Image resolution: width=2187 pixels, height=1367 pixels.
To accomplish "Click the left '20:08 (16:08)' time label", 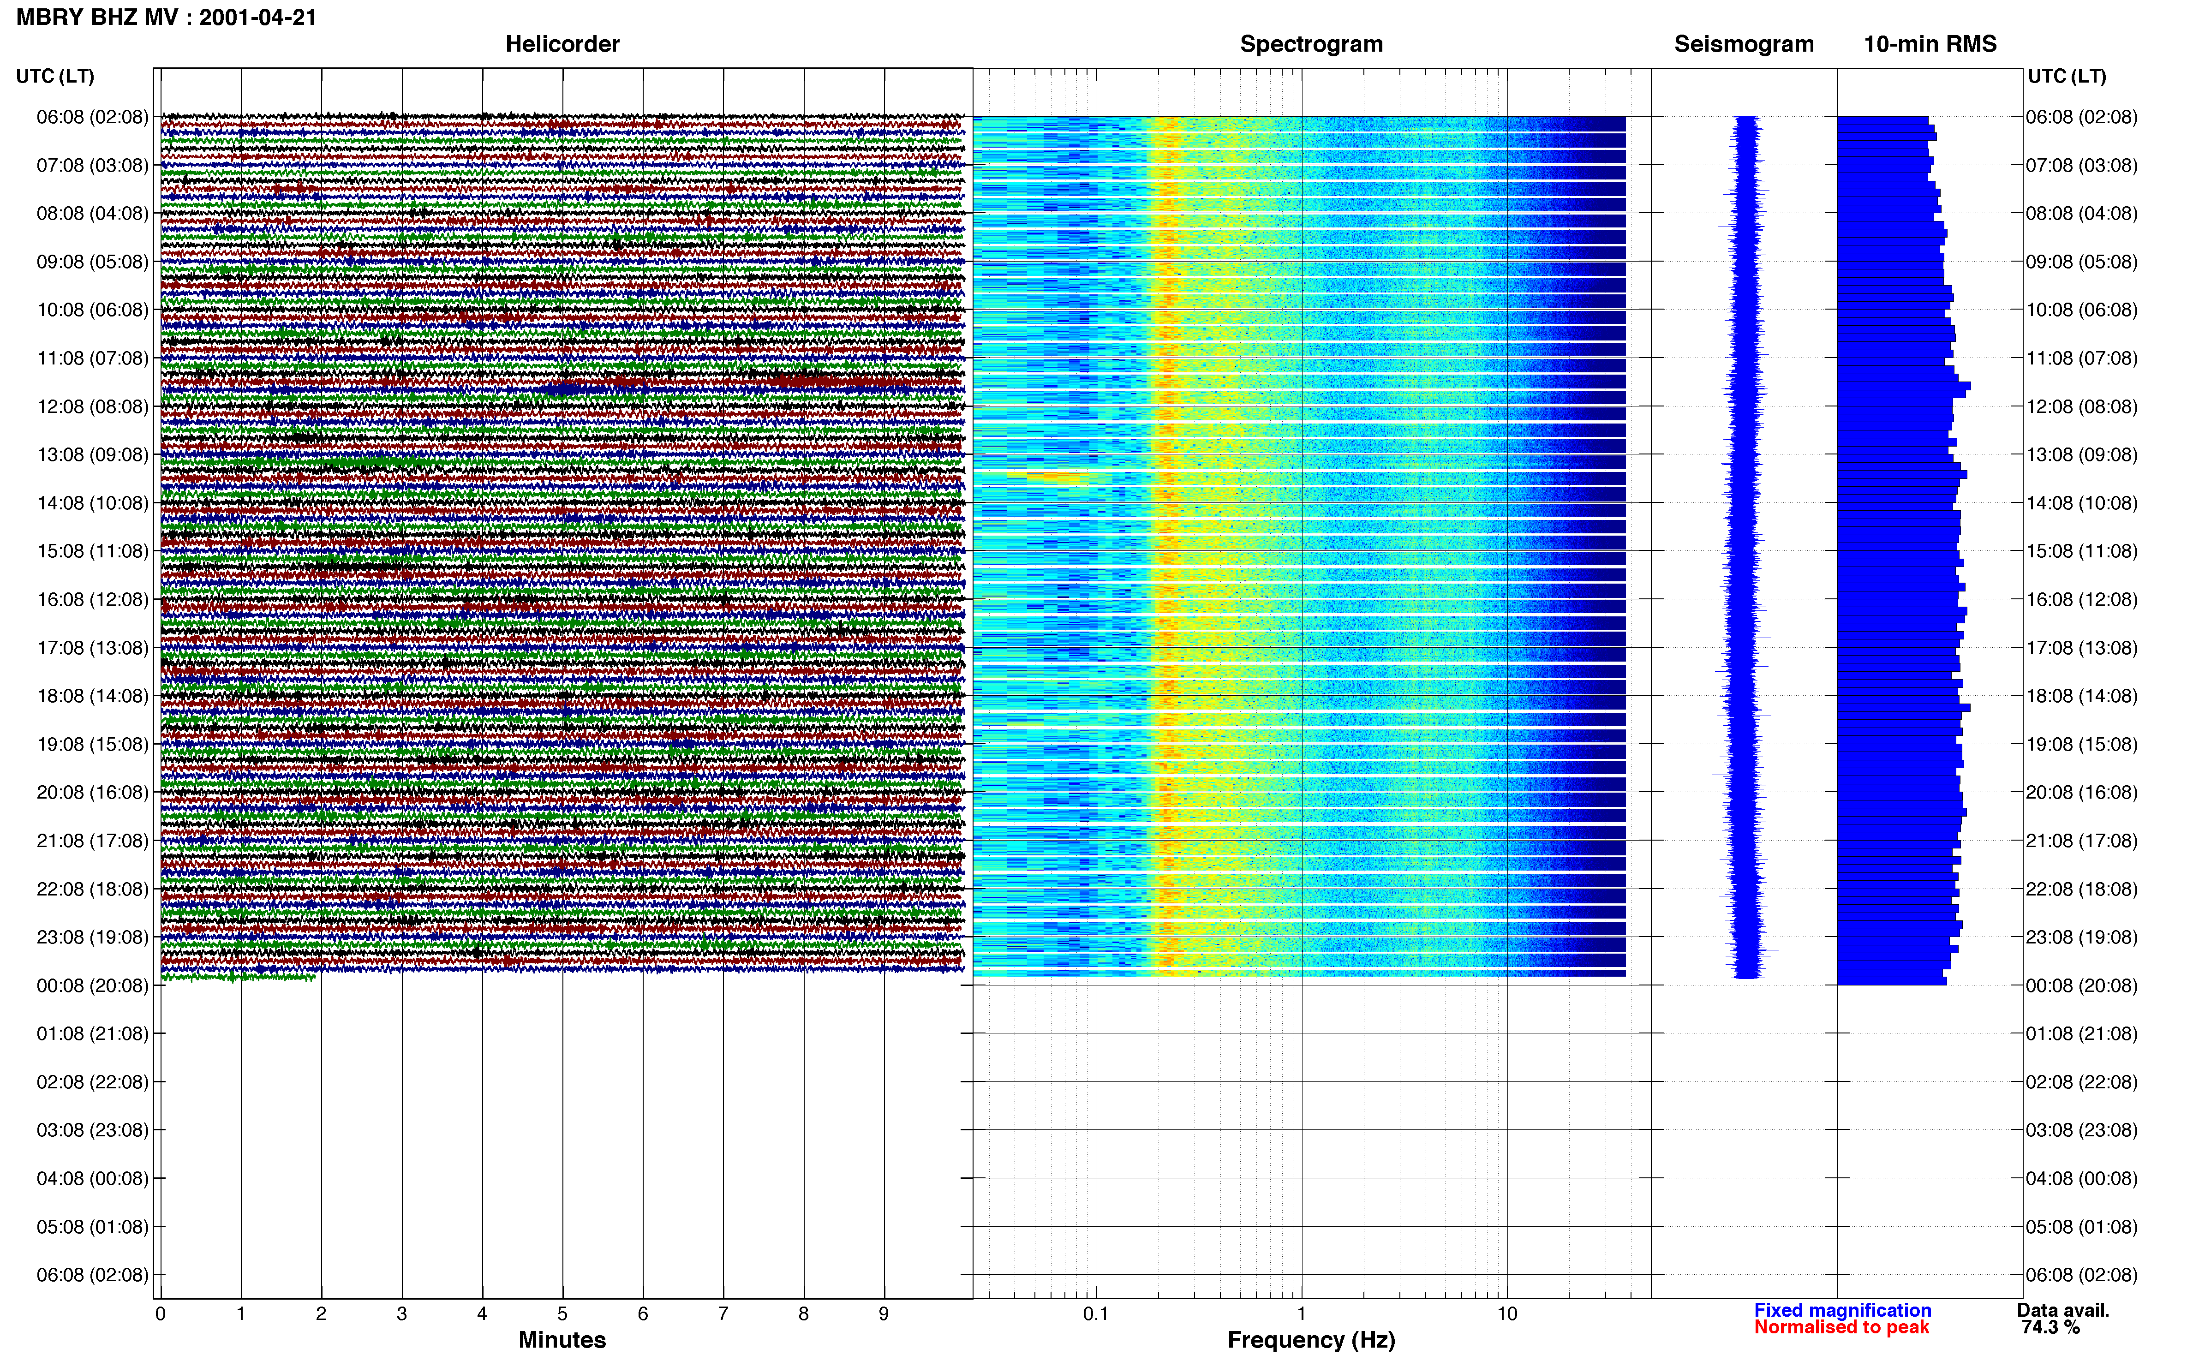I will pyautogui.click(x=92, y=792).
